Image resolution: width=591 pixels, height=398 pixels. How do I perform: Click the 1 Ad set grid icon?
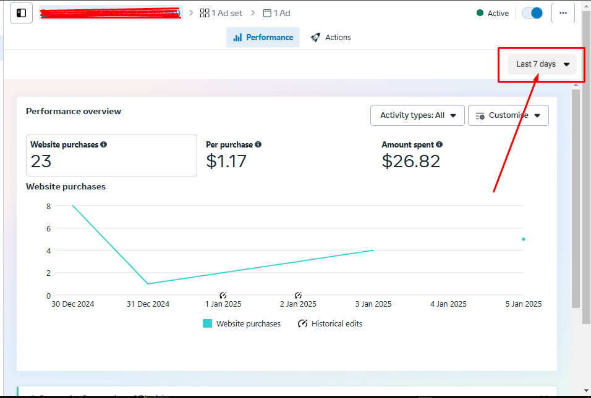tap(205, 13)
